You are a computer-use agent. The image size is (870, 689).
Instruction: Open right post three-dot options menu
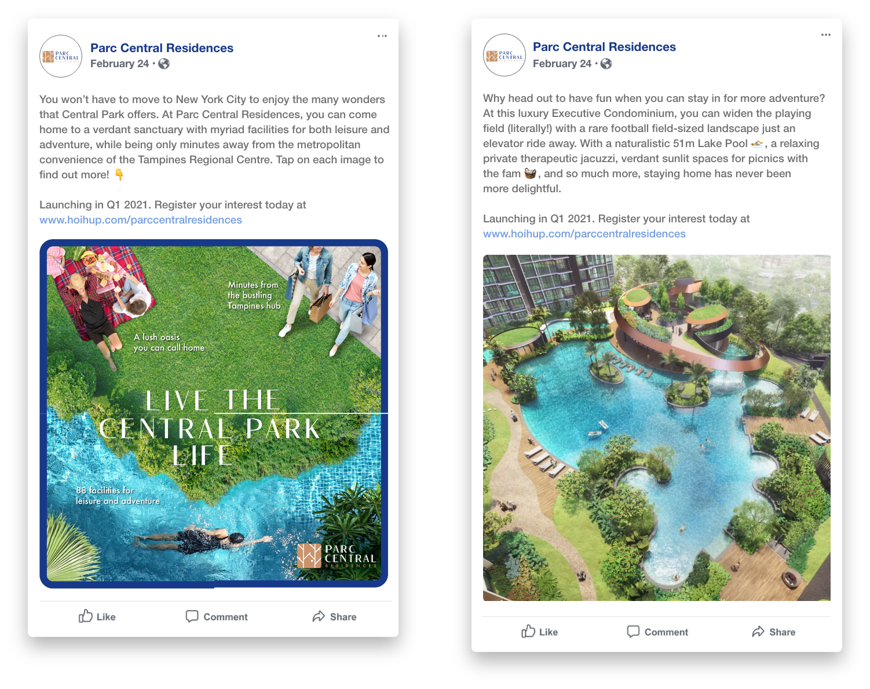(826, 35)
